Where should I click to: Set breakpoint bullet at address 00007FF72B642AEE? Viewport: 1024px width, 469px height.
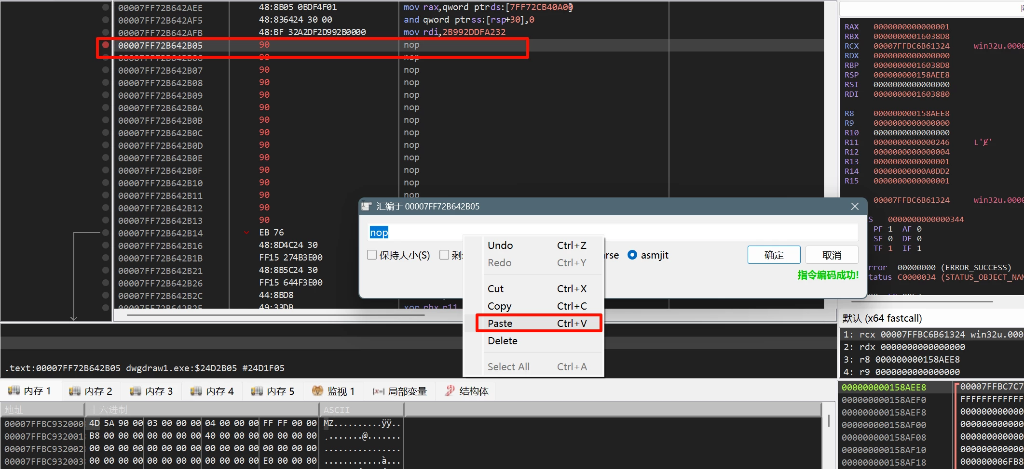pos(105,8)
